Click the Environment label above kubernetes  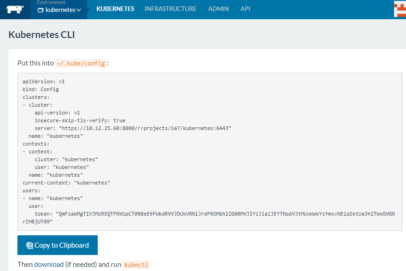(51, 3)
